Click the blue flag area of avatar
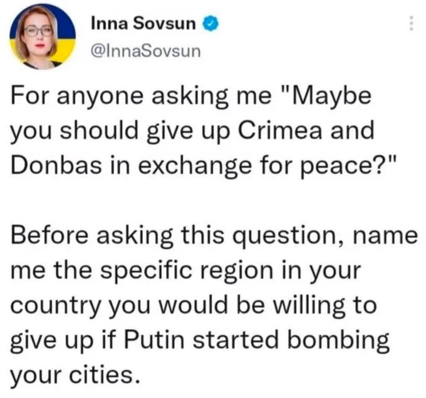 click(x=65, y=24)
